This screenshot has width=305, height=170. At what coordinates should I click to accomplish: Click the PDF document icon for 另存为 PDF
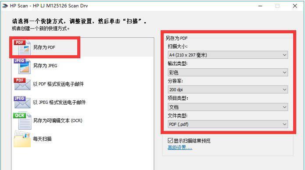click(x=22, y=47)
